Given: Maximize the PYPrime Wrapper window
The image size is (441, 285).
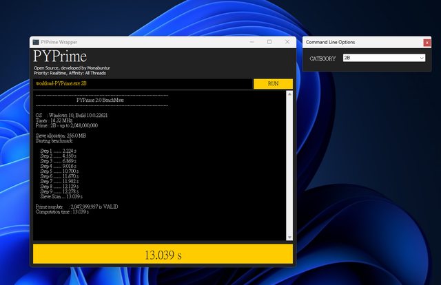Looking at the screenshot, I should (269, 42).
